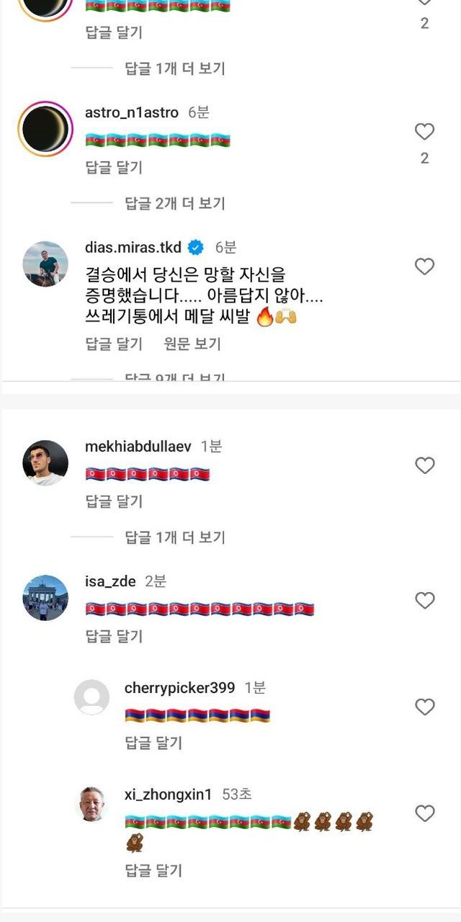Open isa_zde's profile avatar

45,597
